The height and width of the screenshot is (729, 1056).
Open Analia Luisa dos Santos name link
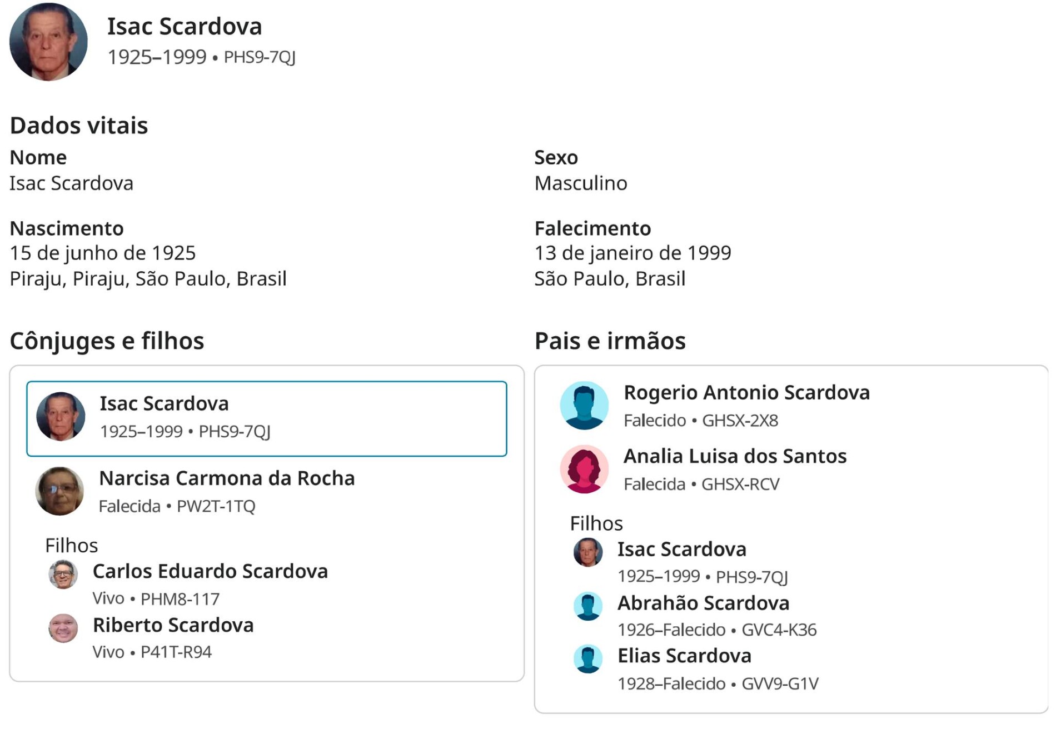tap(735, 456)
